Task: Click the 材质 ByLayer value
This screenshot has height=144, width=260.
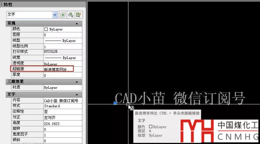Action: click(63, 88)
